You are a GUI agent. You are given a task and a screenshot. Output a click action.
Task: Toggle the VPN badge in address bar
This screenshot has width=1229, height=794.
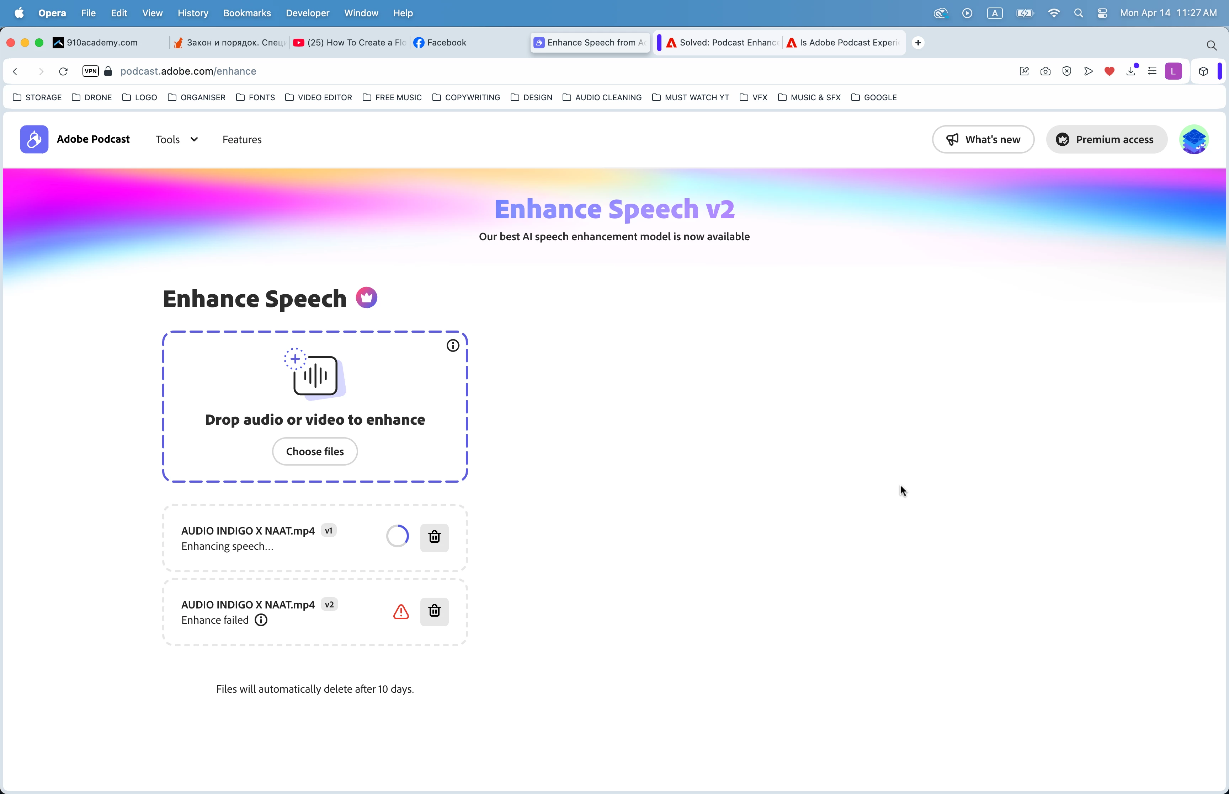click(91, 71)
